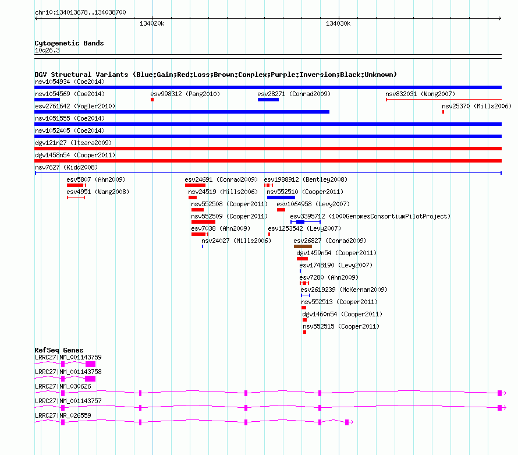Select the thin blue nsv7627 line
Image resolution: width=518 pixels, height=455 pixels.
(268, 173)
